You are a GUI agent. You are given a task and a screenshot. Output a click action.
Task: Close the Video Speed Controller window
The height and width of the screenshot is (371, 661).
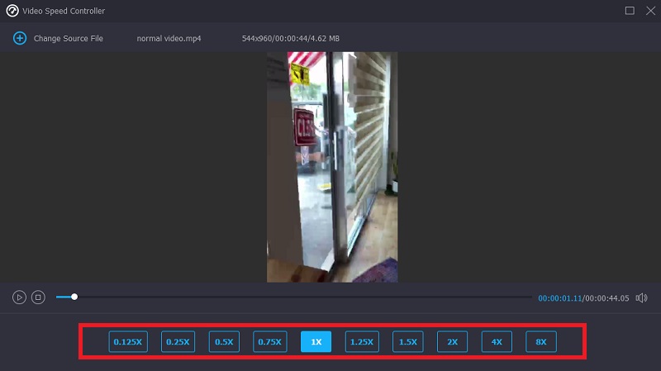649,11
